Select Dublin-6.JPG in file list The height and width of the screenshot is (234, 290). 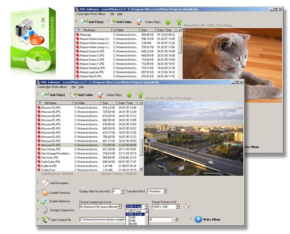pyautogui.click(x=88, y=166)
